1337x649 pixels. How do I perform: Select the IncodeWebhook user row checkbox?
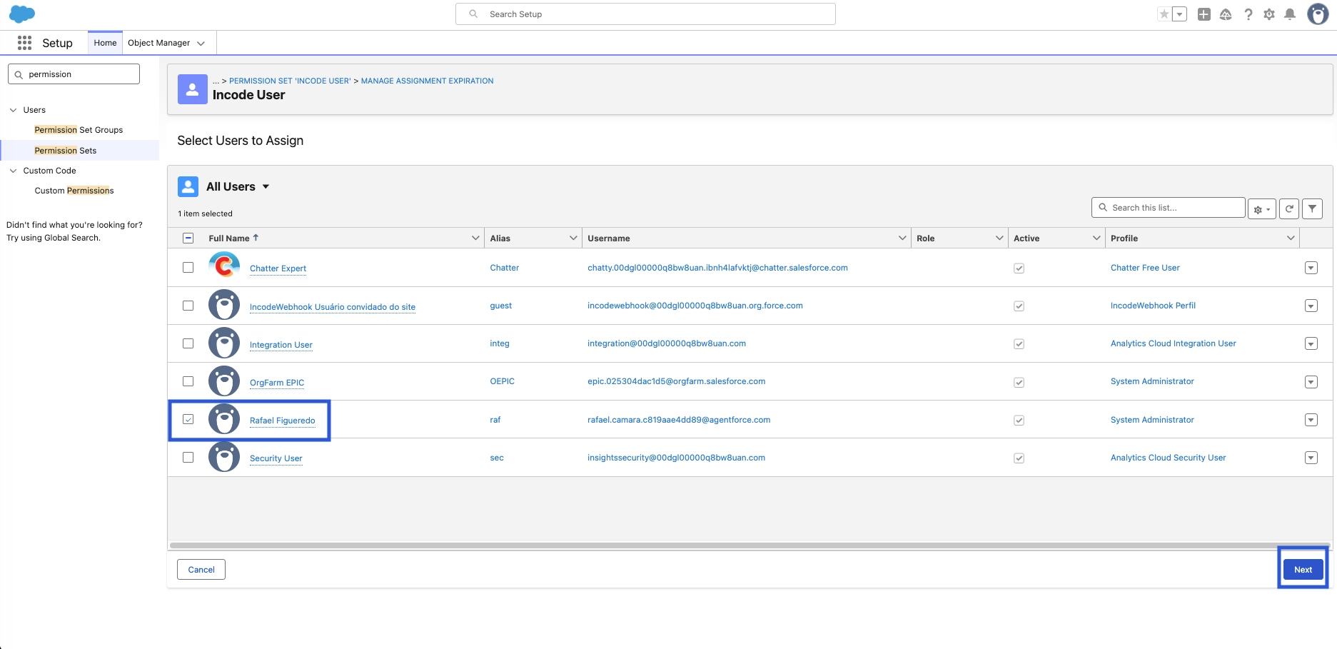[x=188, y=306]
